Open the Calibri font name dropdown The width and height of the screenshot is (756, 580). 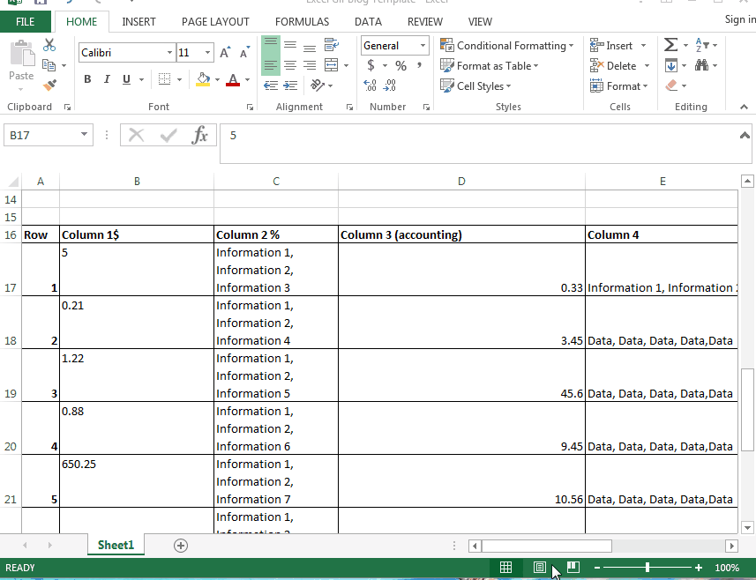(169, 53)
